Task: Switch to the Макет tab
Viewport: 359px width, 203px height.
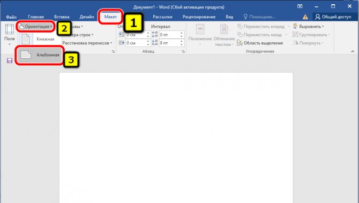Action: (110, 17)
